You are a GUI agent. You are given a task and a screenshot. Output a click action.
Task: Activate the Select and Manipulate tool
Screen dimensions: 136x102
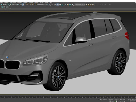21,5
